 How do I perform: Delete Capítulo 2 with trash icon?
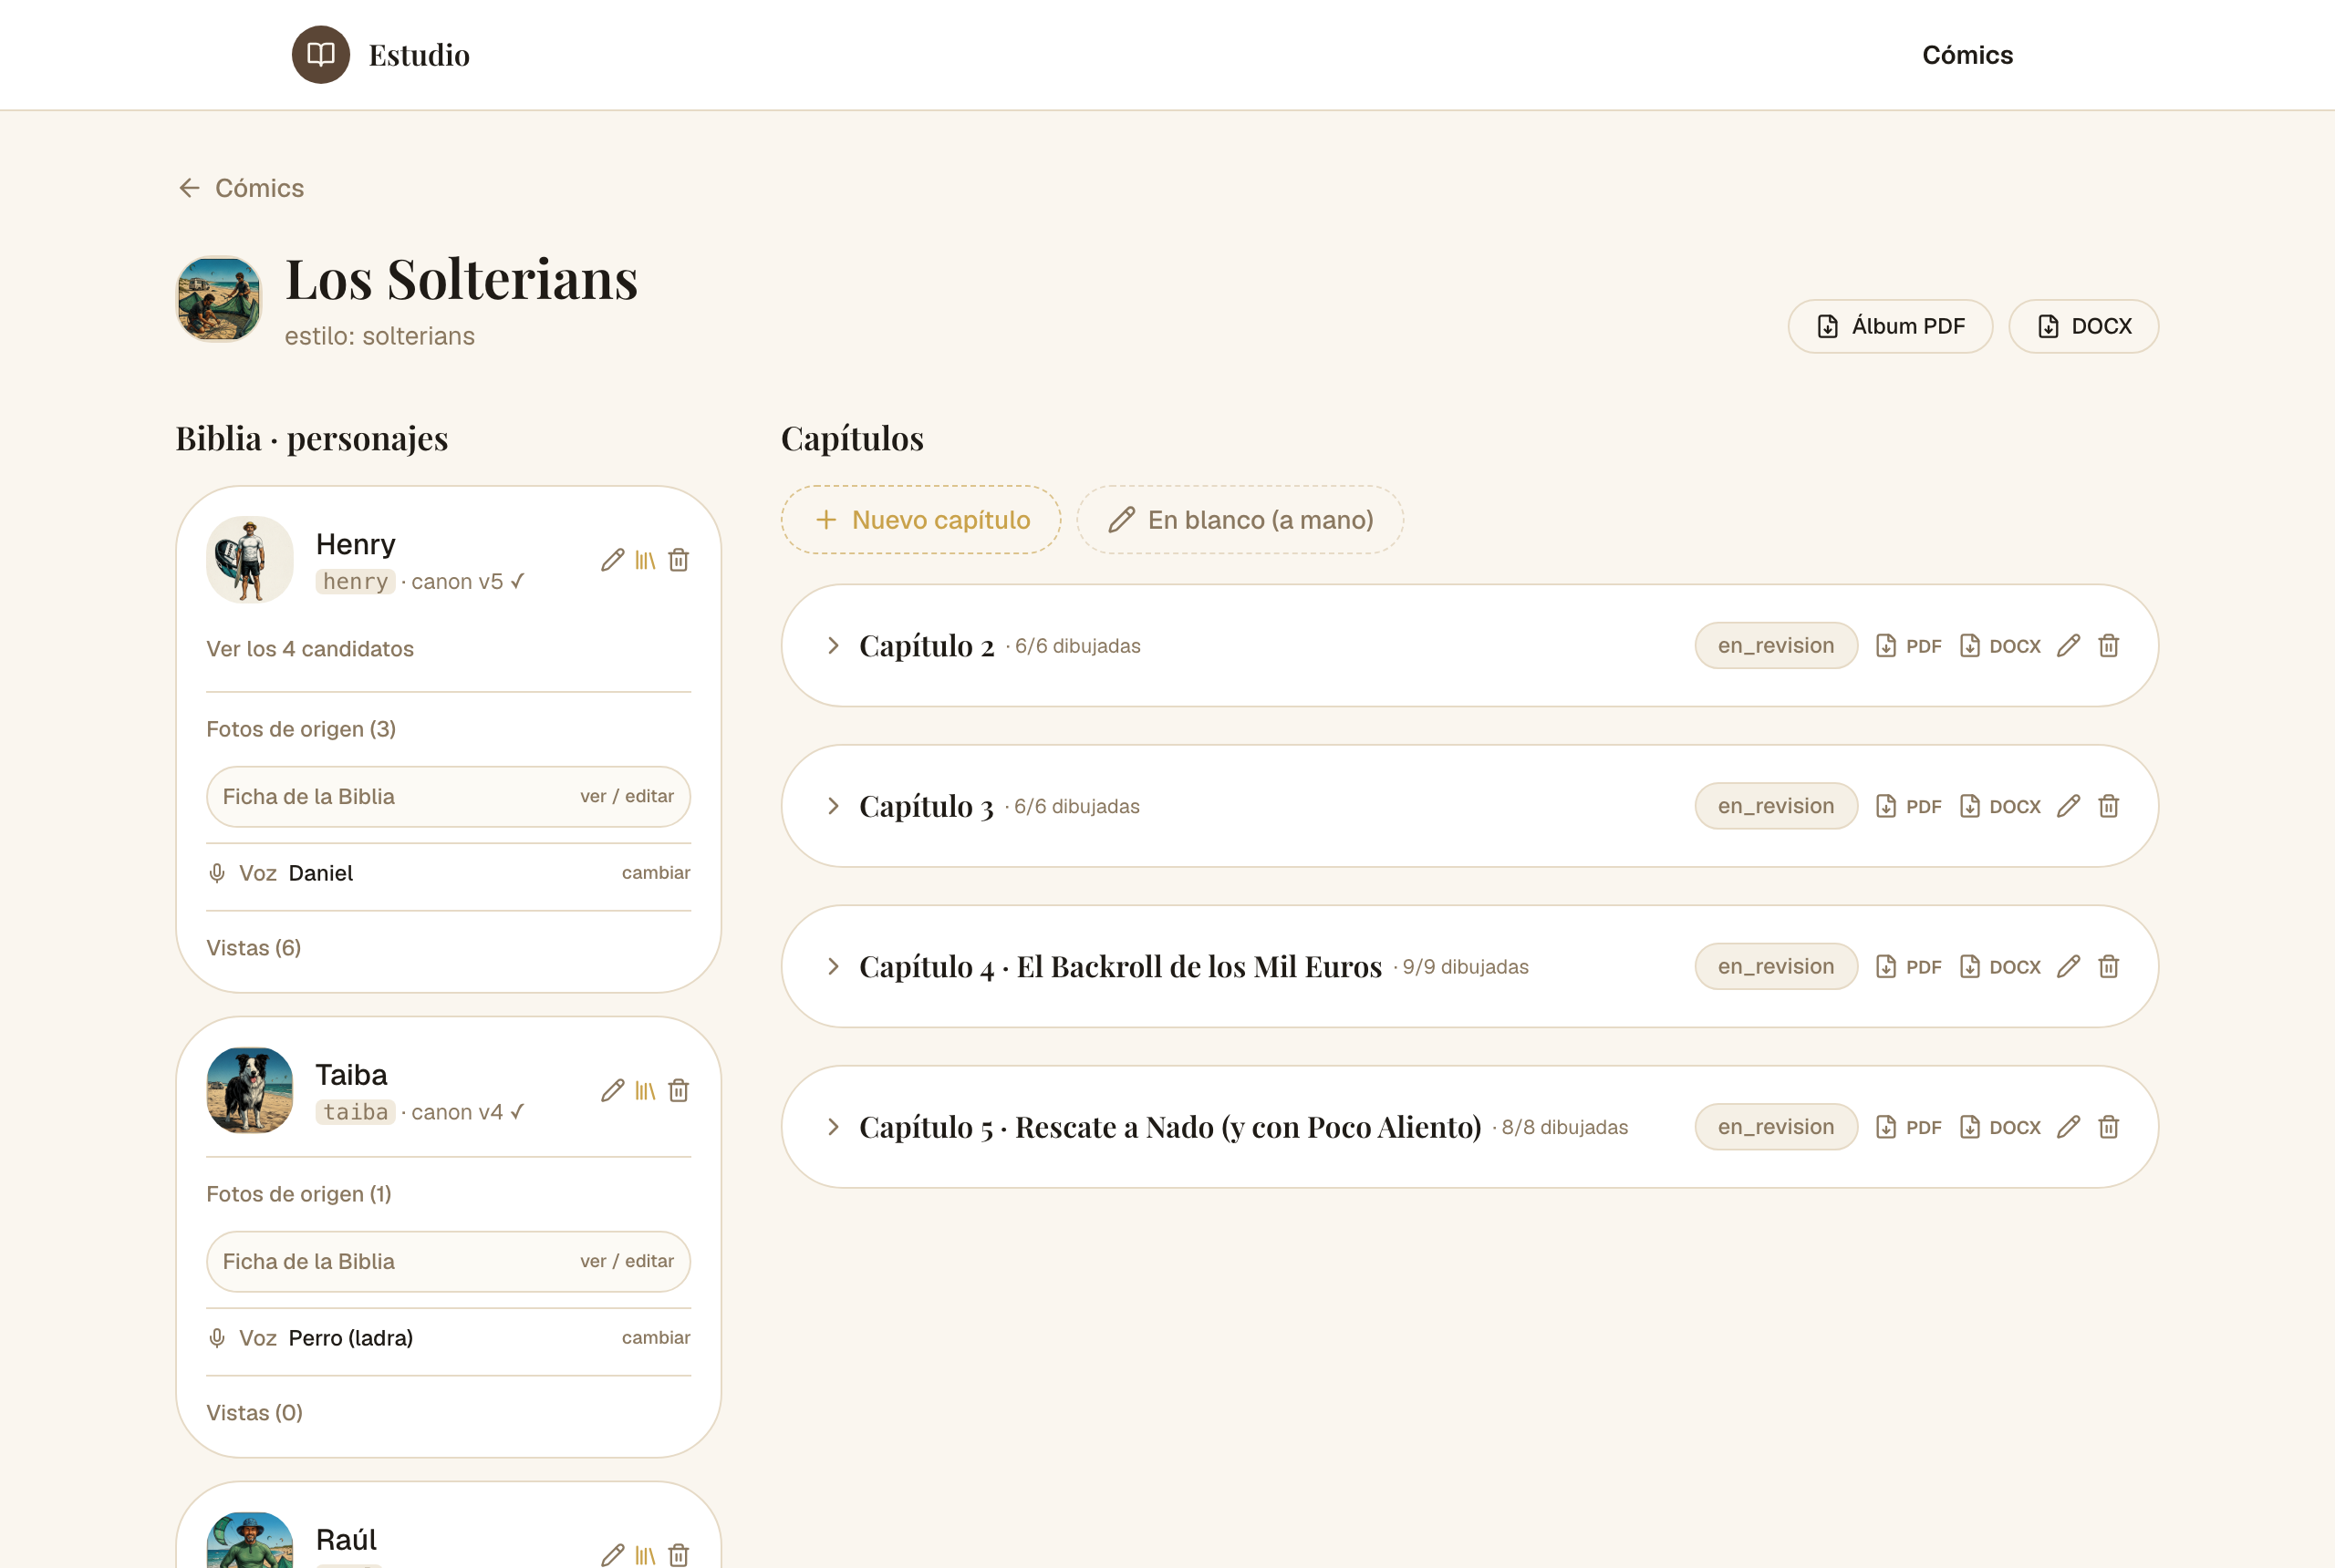pyautogui.click(x=2108, y=646)
